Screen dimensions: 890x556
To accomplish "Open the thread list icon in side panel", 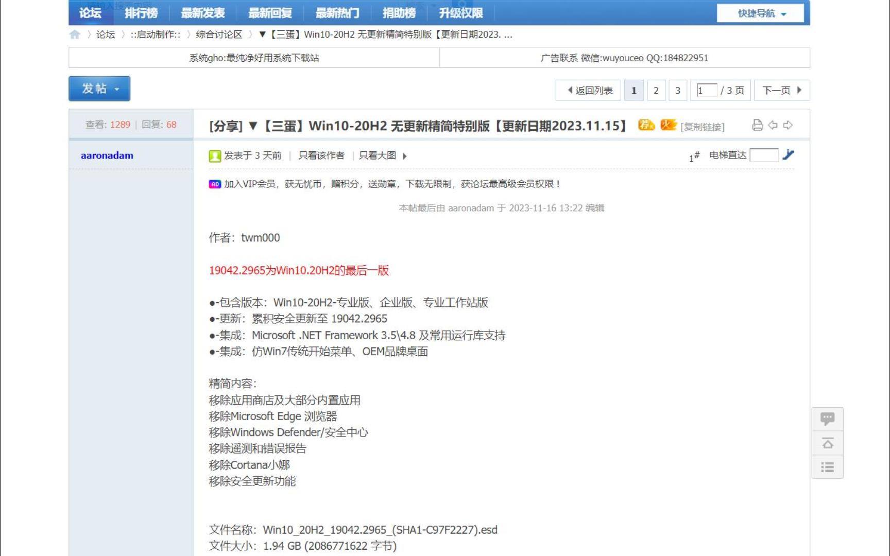I will (827, 467).
